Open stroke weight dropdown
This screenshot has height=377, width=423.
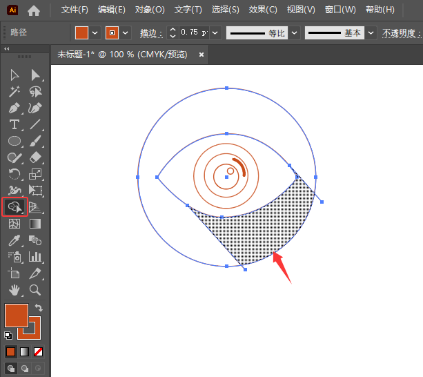(x=215, y=33)
